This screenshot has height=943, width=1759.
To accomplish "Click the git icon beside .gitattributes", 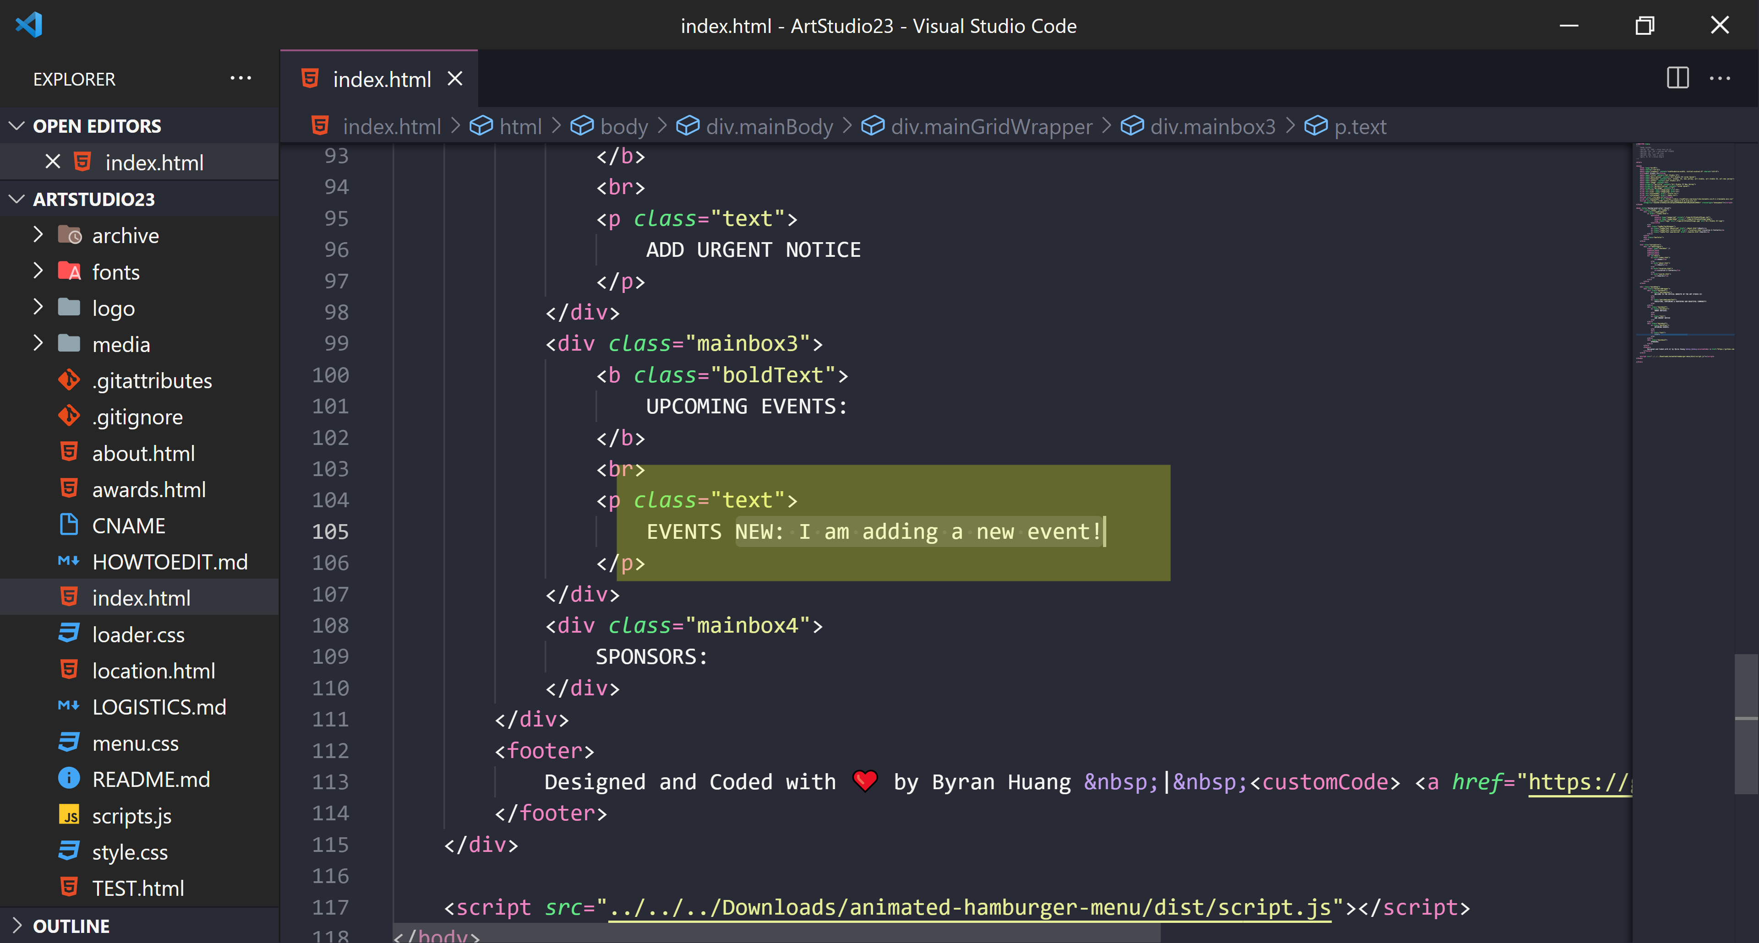I will click(x=69, y=380).
